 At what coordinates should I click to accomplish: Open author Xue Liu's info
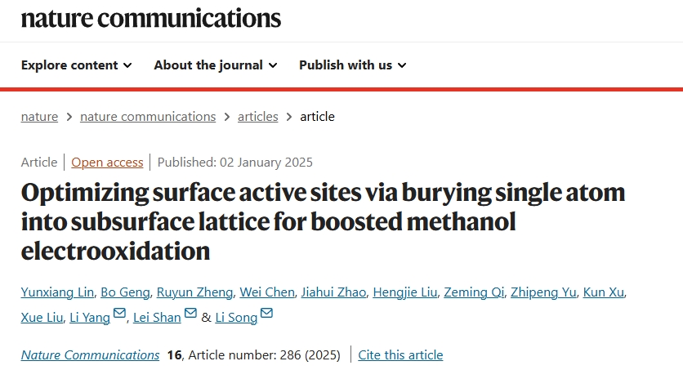(x=42, y=318)
